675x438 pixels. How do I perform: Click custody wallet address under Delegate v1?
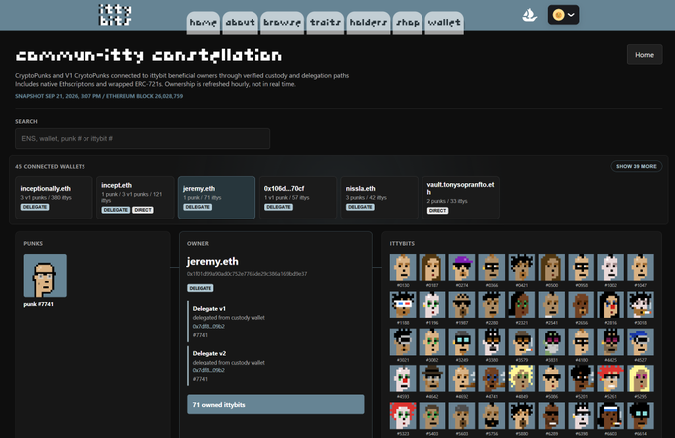click(209, 326)
